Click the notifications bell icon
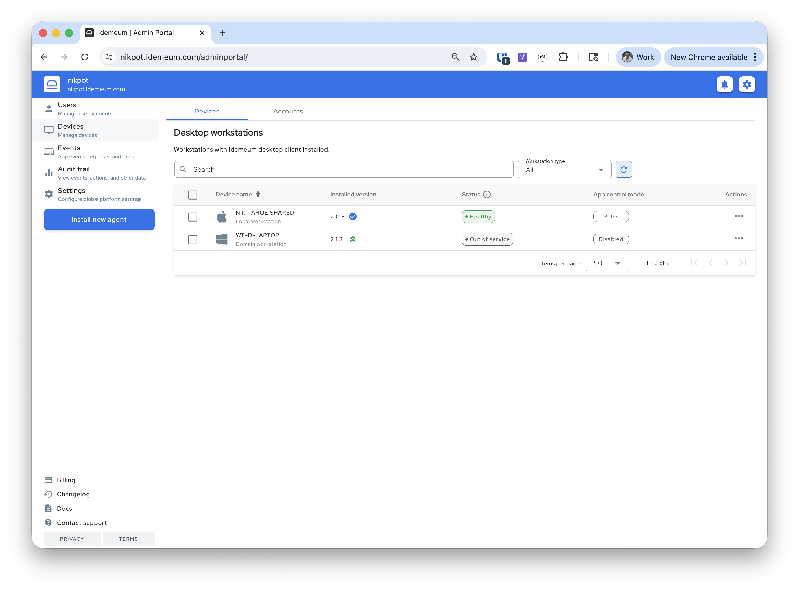This screenshot has height=590, width=799. [x=724, y=85]
